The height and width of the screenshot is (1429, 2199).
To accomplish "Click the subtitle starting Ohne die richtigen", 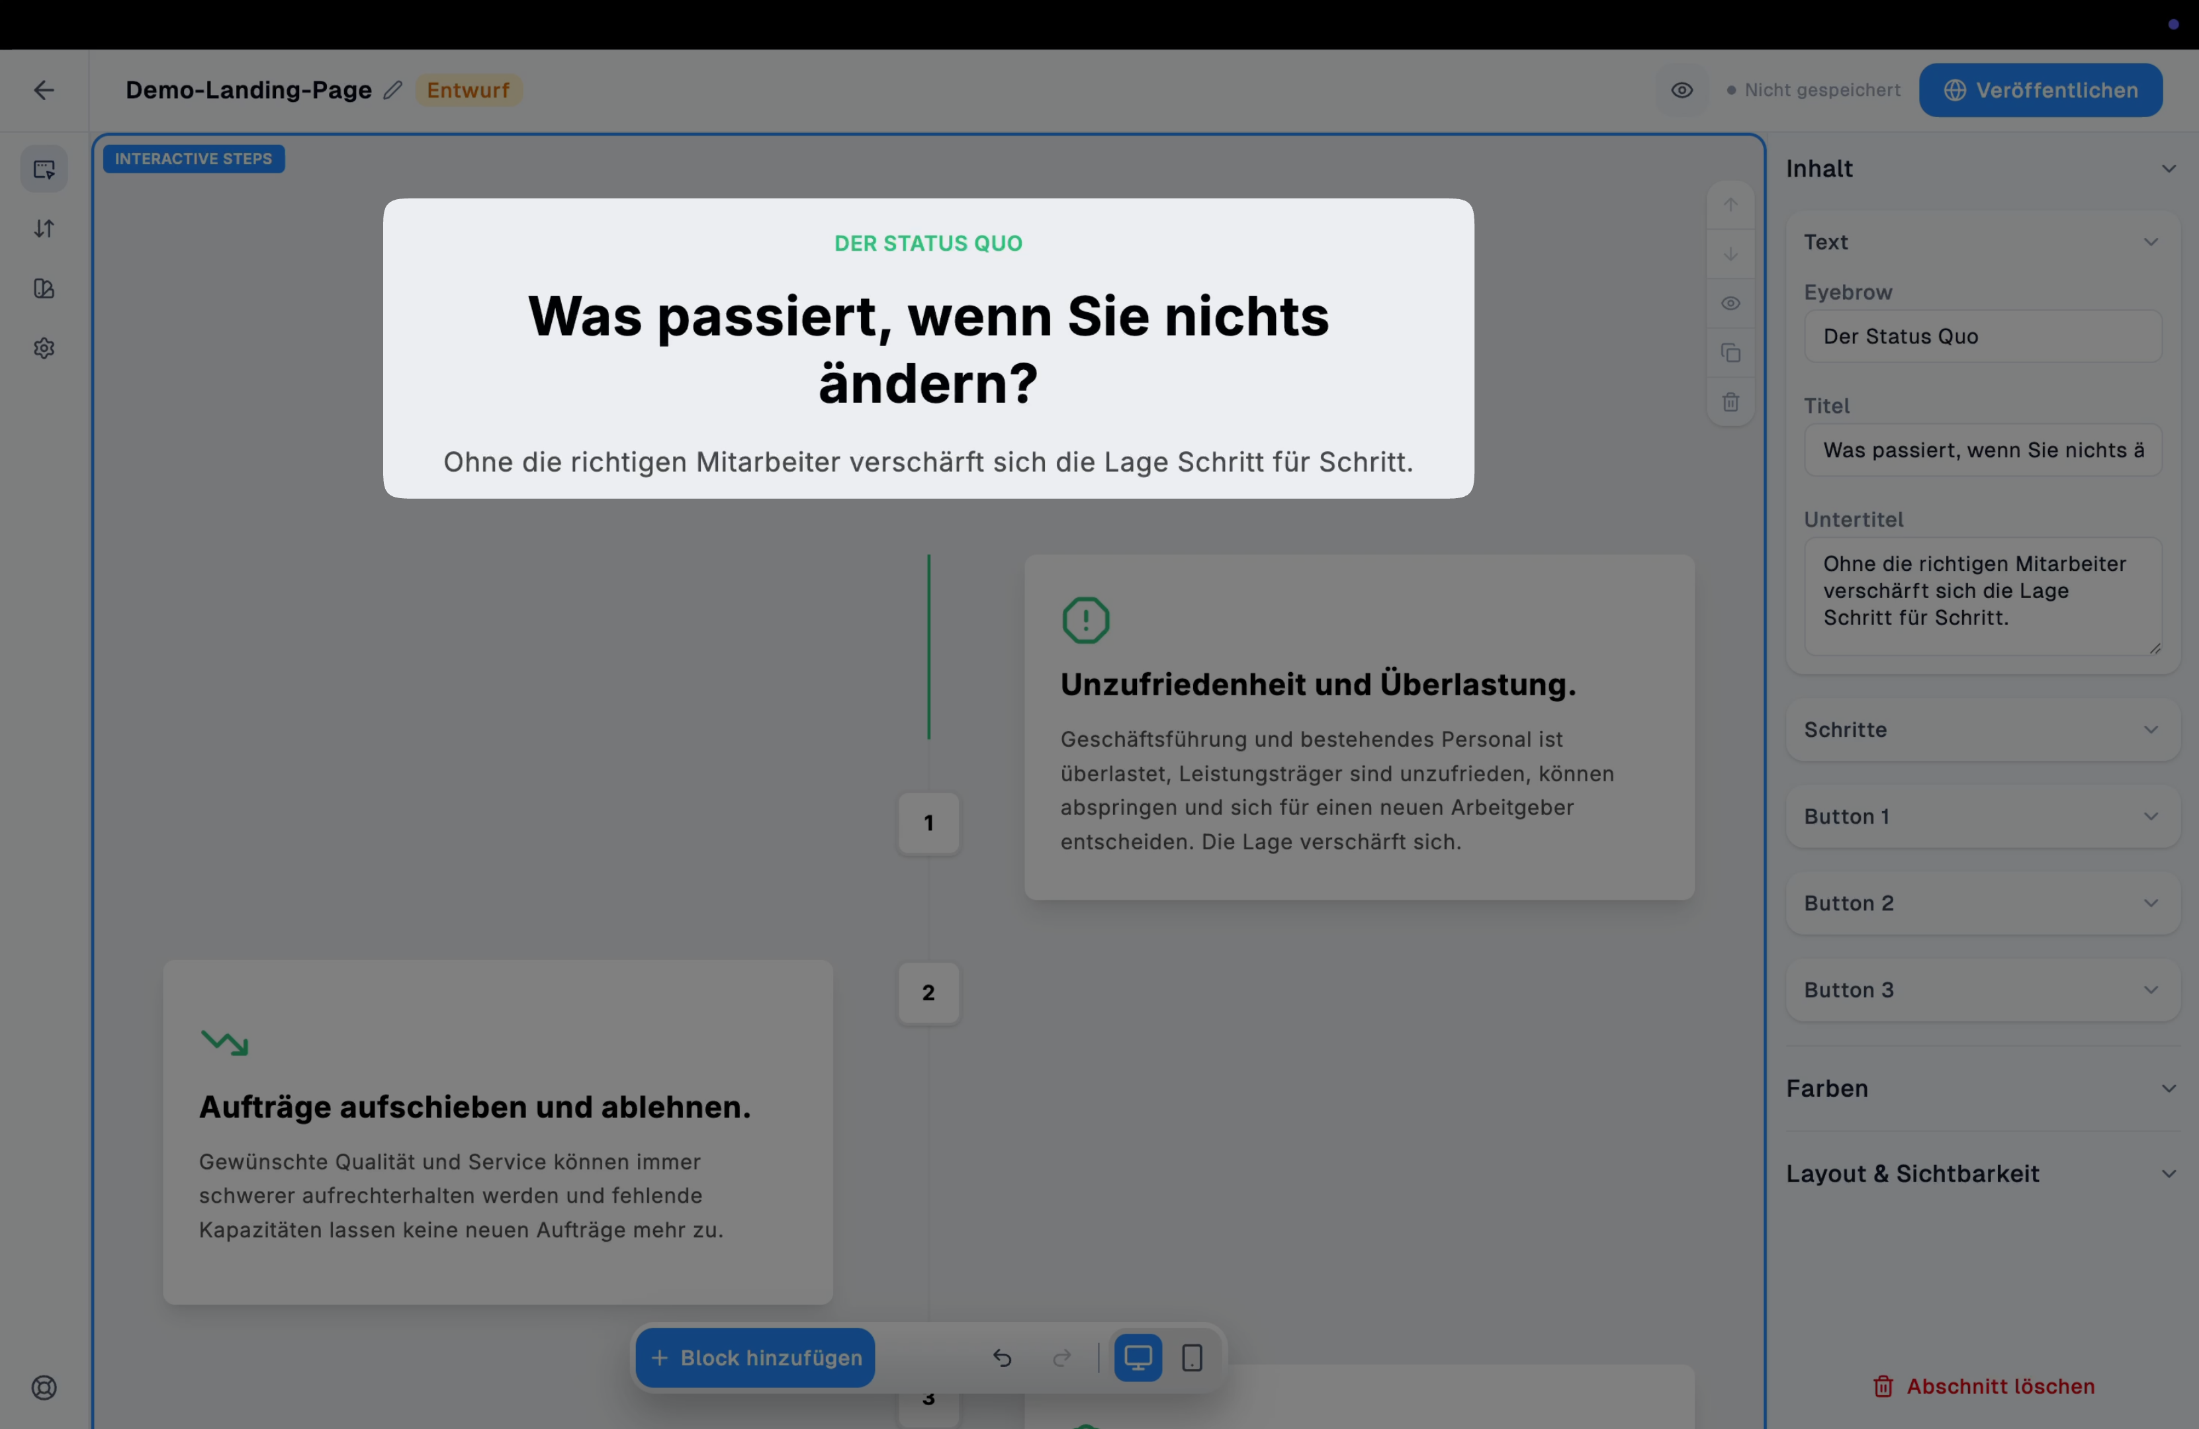I will pos(928,462).
